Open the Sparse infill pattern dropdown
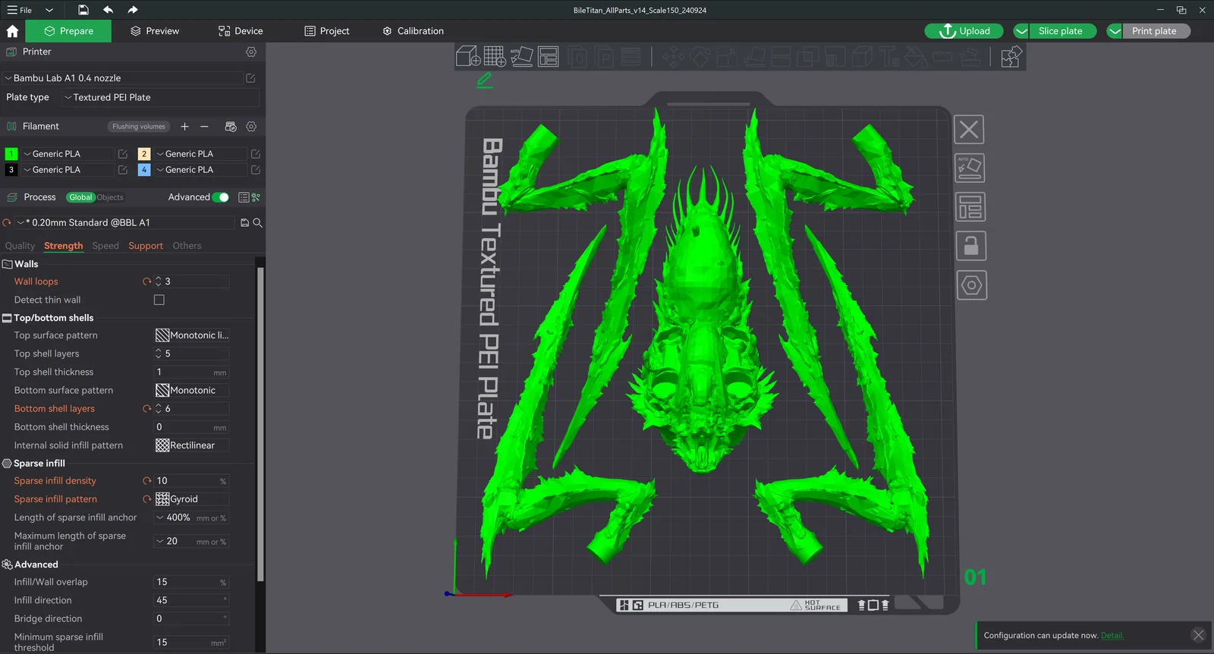The height and width of the screenshot is (654, 1214). coord(191,499)
